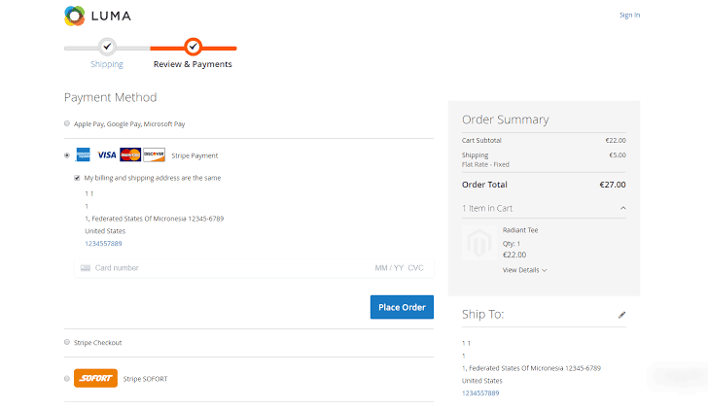Click the Shipping step checkmark circle

click(x=107, y=47)
